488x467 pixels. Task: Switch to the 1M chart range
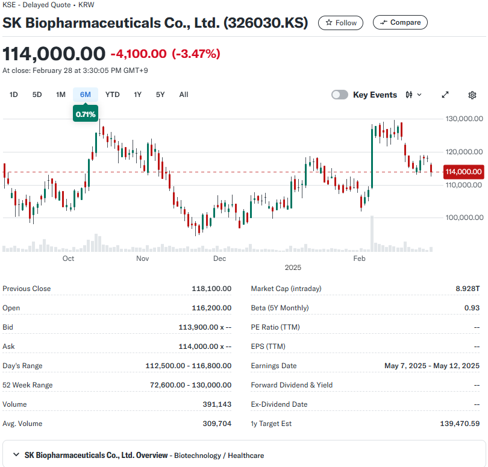61,95
